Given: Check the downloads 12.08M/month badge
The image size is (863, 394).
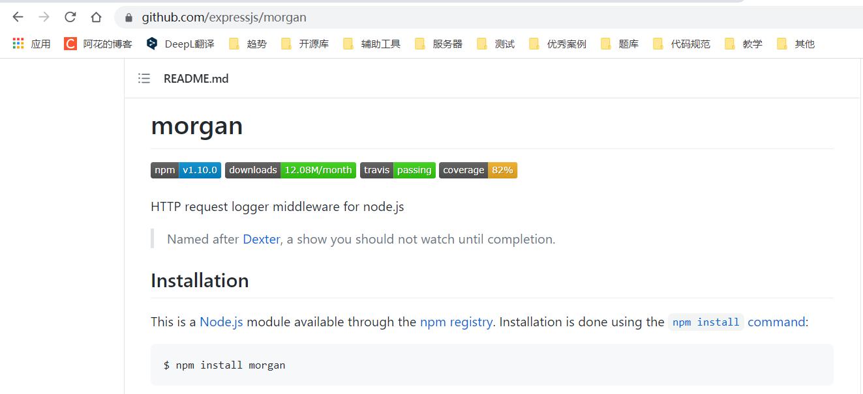Looking at the screenshot, I should [x=289, y=170].
